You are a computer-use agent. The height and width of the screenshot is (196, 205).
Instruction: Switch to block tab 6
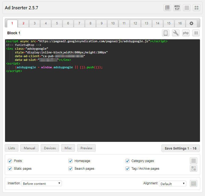[68, 23]
